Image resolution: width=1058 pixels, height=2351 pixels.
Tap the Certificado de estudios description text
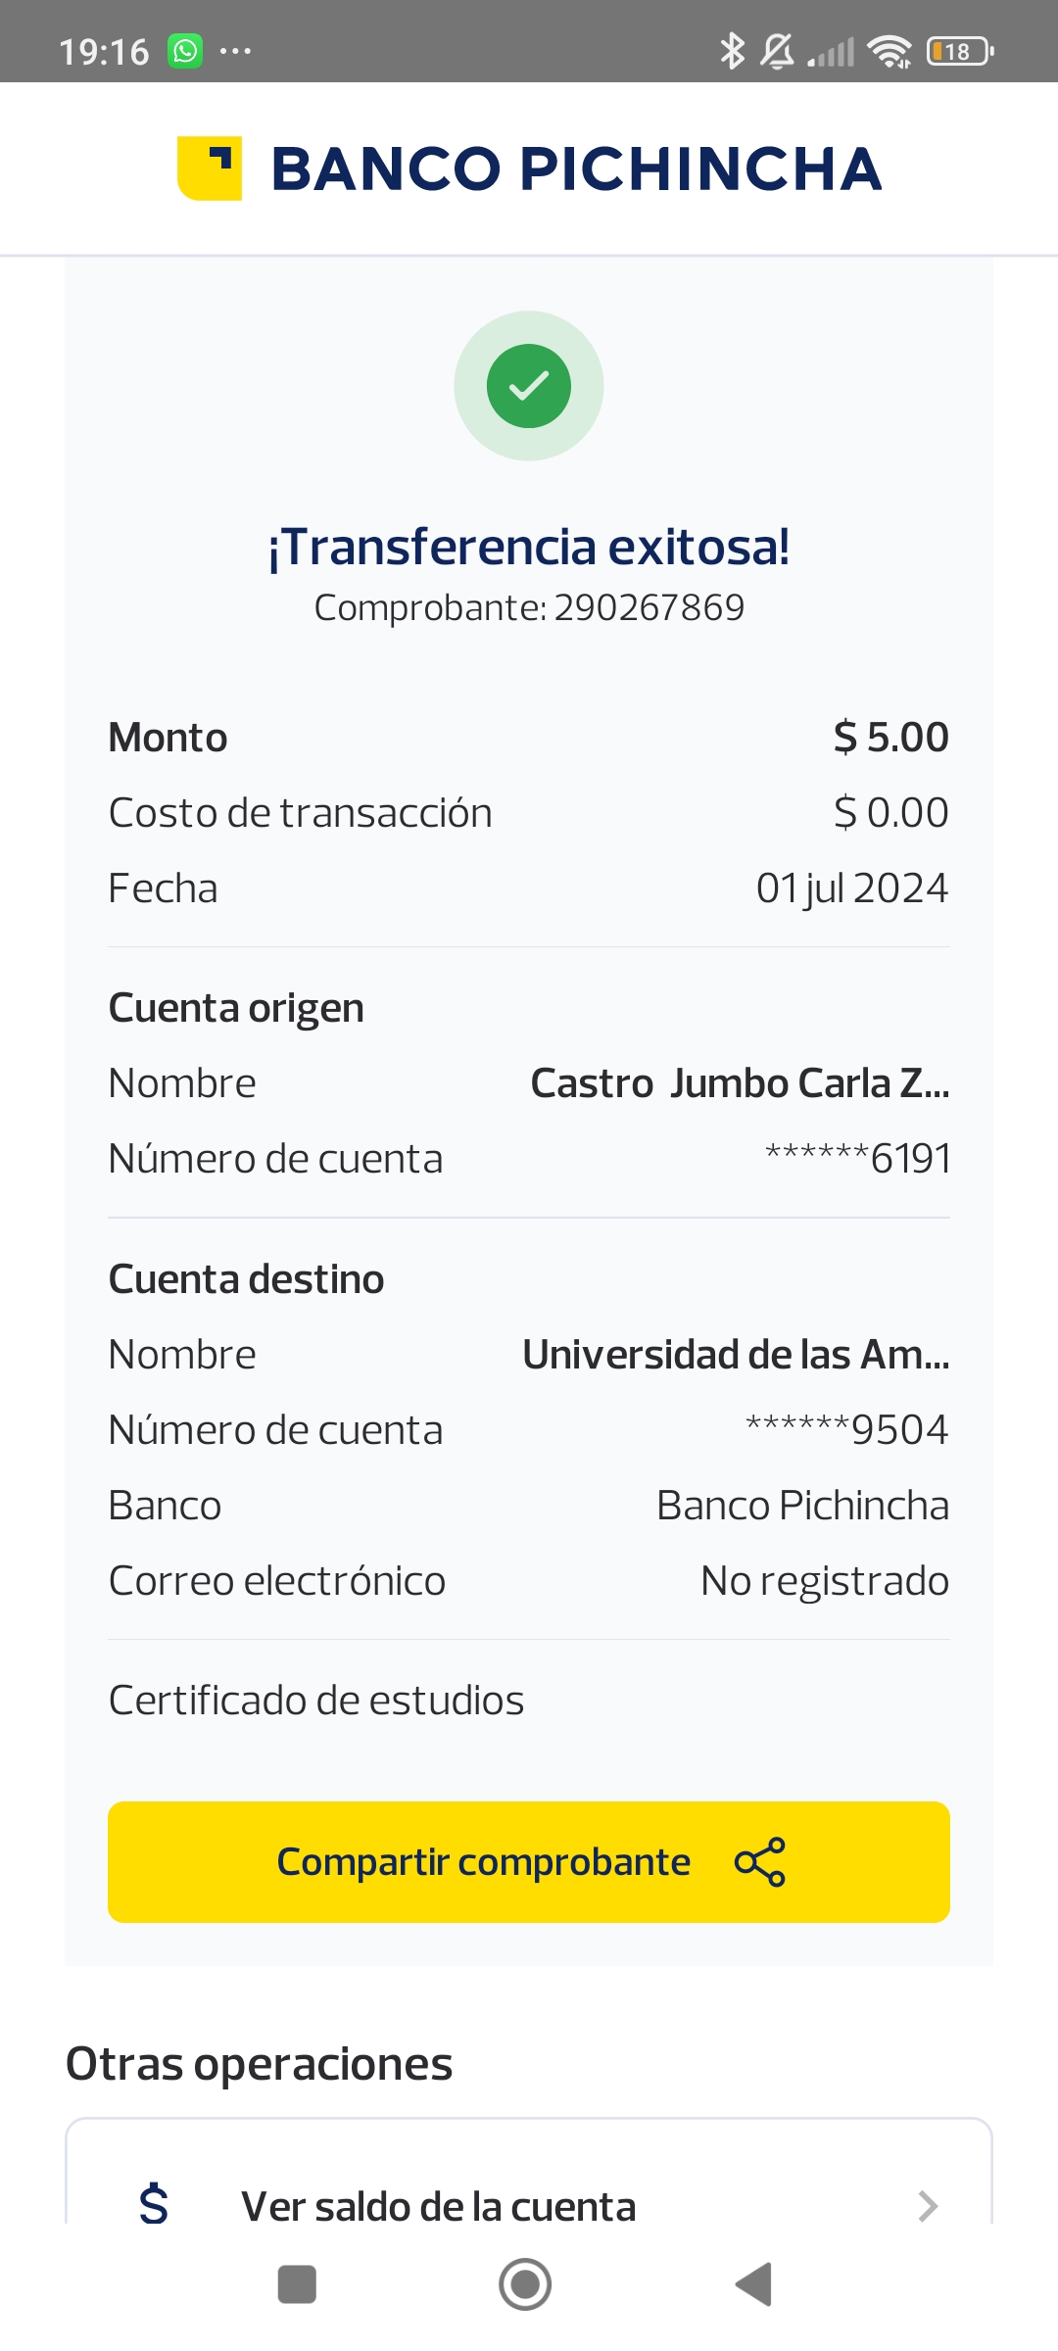click(316, 1701)
